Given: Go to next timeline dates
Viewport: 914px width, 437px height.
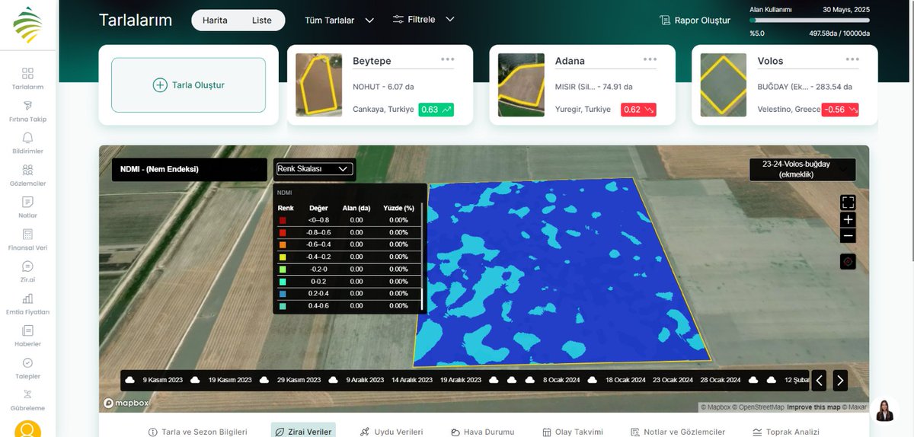Looking at the screenshot, I should pyautogui.click(x=839, y=380).
